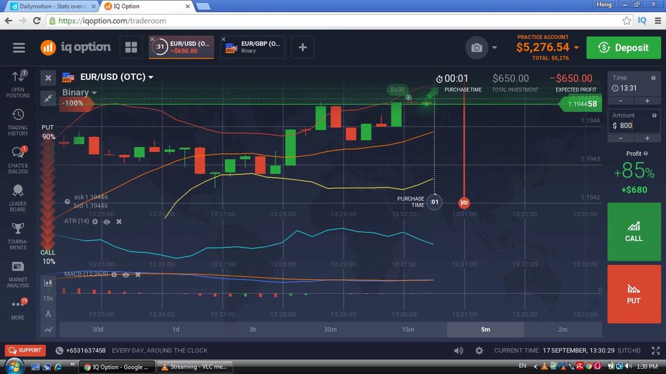Open Trading History in the sidebar
The image size is (666, 374).
[18, 123]
